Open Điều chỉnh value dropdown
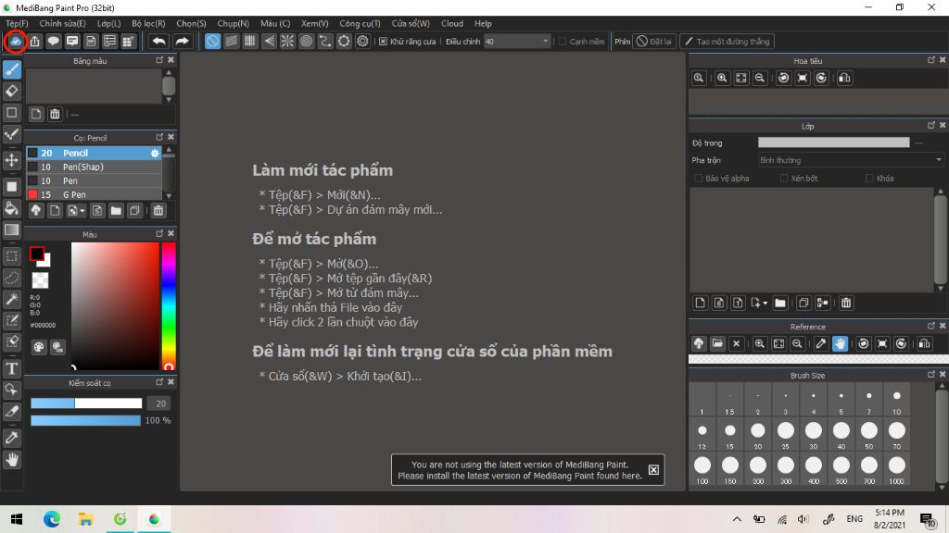The height and width of the screenshot is (533, 949). tap(545, 41)
